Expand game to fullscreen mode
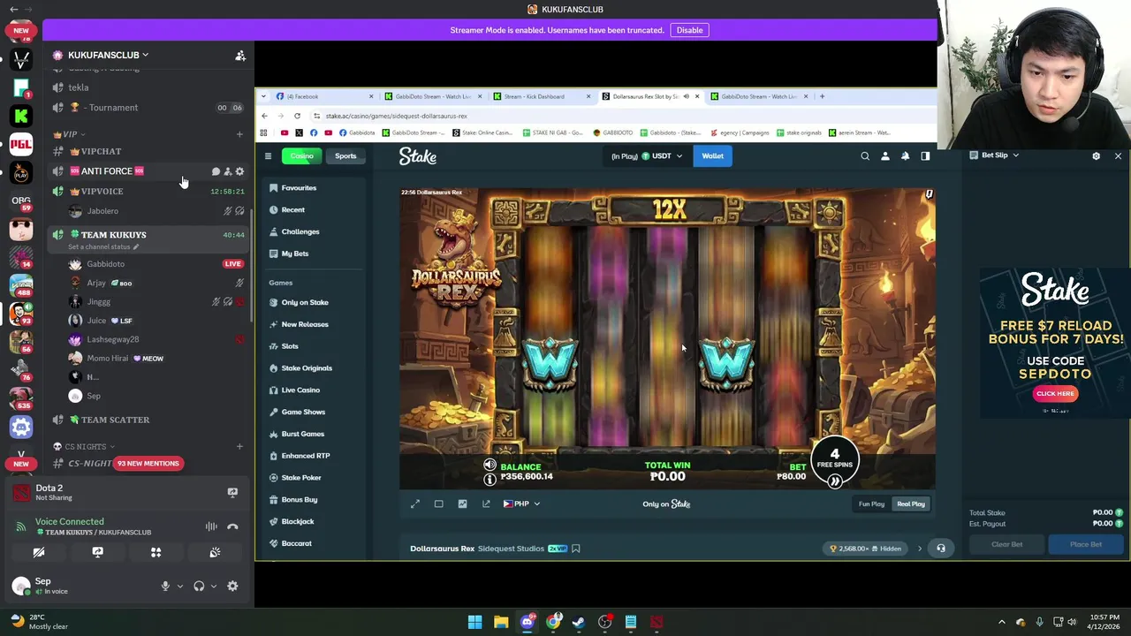Screen dimensions: 1131x636 tap(415, 503)
